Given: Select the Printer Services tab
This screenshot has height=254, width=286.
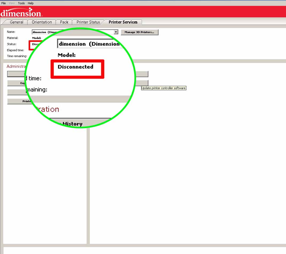Looking at the screenshot, I should 123,22.
